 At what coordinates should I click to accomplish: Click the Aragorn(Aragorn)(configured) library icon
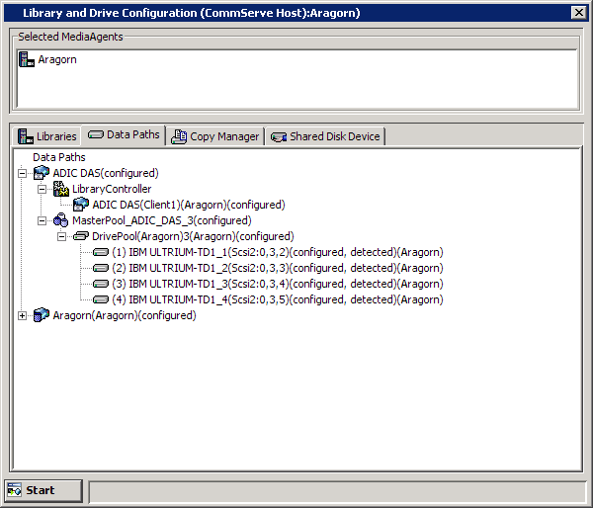point(42,315)
